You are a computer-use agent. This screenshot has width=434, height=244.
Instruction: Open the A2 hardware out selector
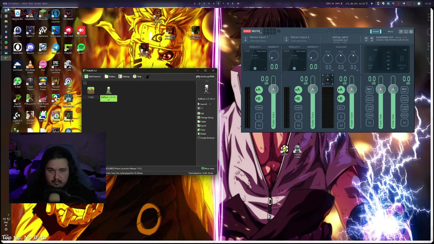[x=372, y=39]
